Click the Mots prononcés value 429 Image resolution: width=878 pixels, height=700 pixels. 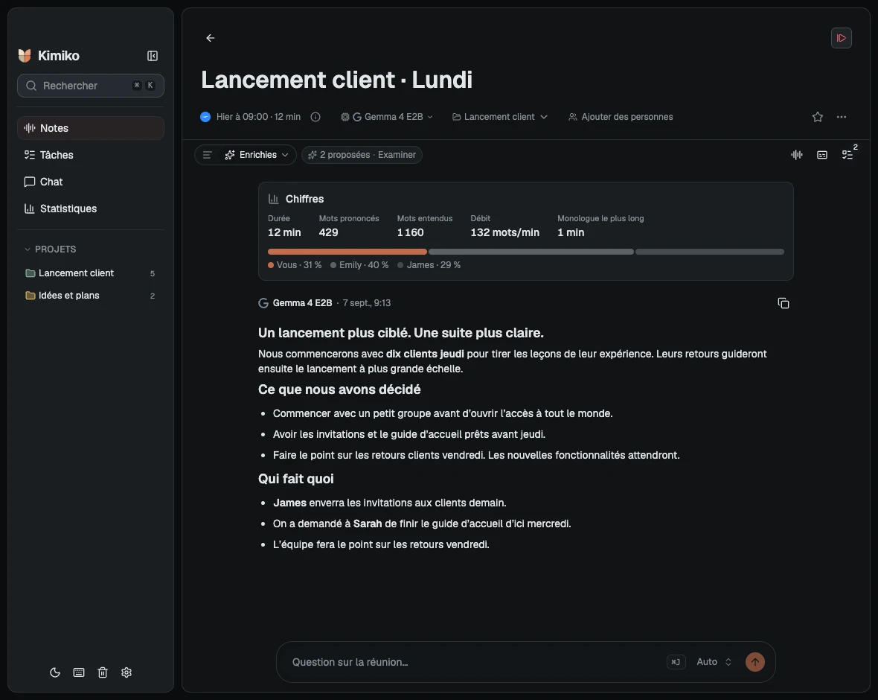pyautogui.click(x=328, y=232)
